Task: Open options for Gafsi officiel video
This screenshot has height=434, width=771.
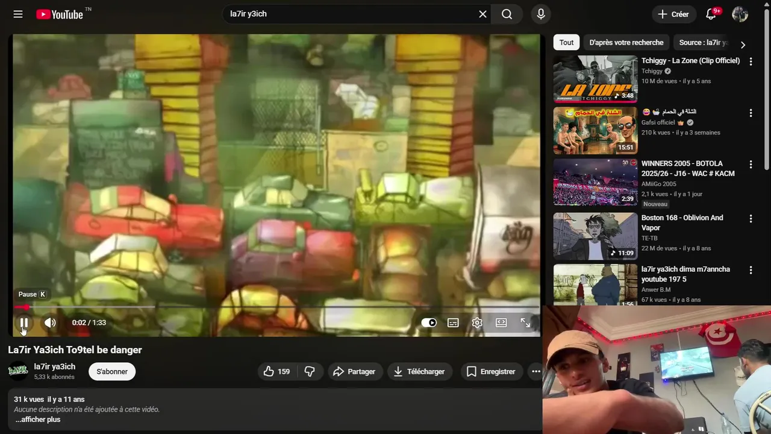Action: click(x=751, y=113)
